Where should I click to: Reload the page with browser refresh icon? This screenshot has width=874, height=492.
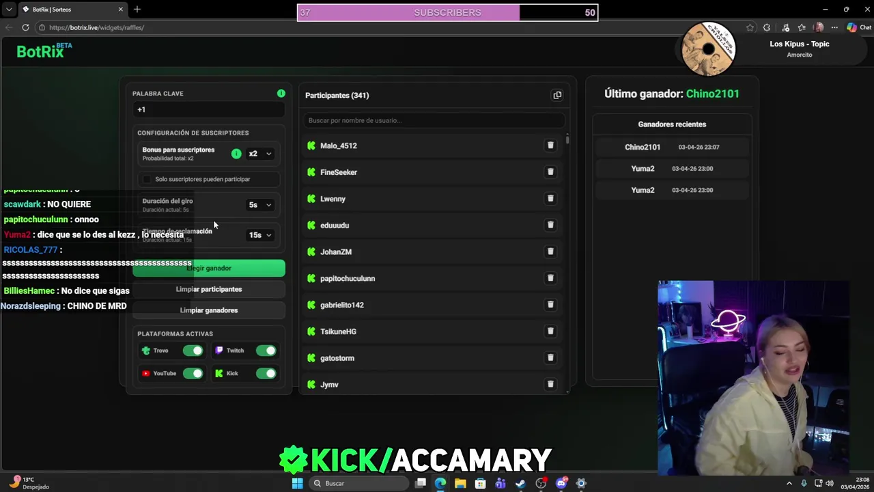pos(25,27)
